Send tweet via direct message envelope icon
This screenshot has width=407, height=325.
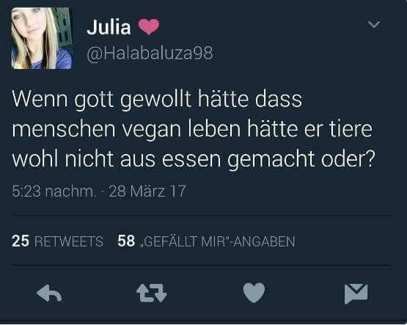coord(356,294)
